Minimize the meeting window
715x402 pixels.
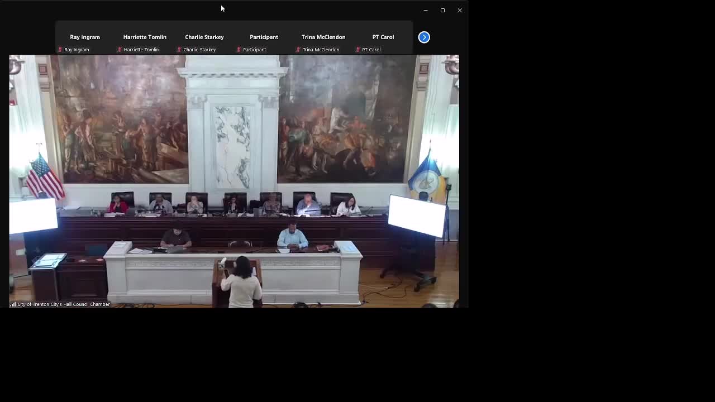tap(426, 10)
